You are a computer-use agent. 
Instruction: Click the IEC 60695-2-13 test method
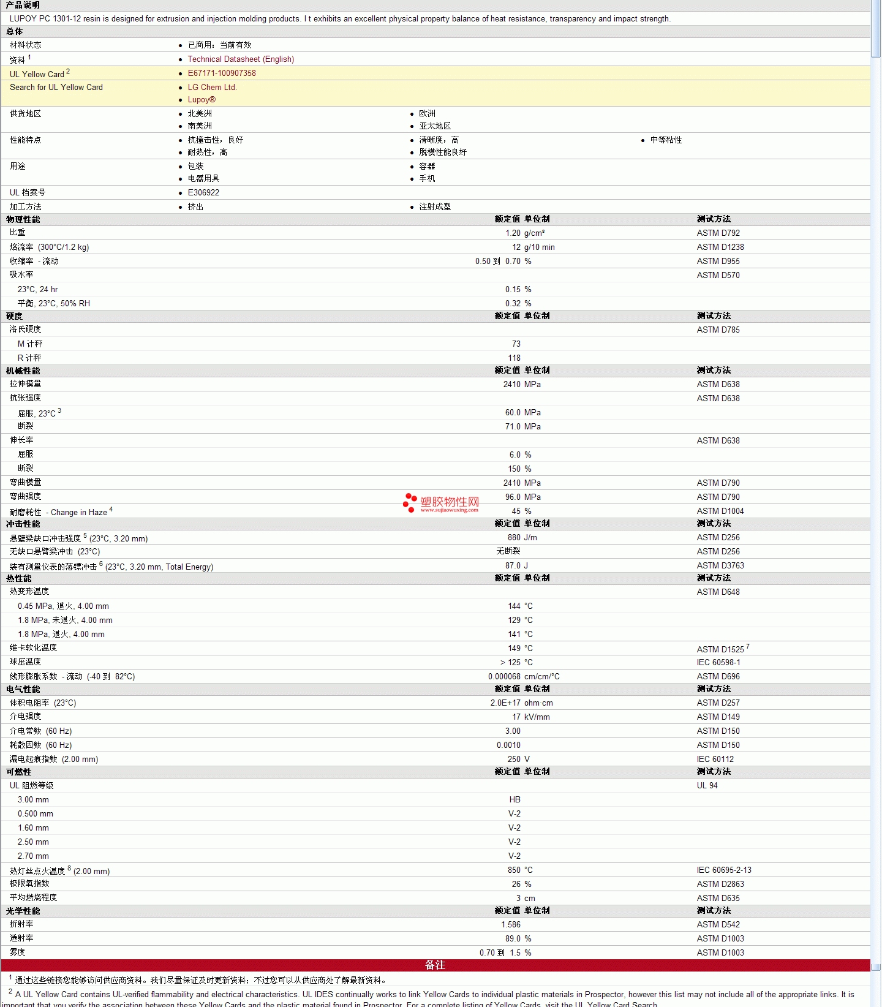point(724,870)
